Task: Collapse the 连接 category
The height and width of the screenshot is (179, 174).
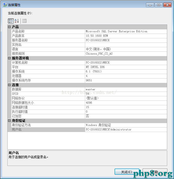Action: click(9, 85)
